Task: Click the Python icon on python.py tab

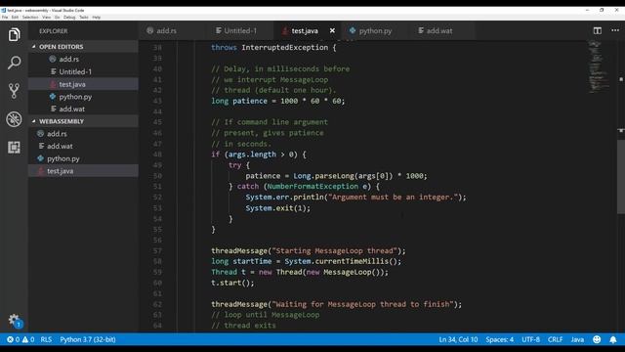Action: [x=353, y=30]
